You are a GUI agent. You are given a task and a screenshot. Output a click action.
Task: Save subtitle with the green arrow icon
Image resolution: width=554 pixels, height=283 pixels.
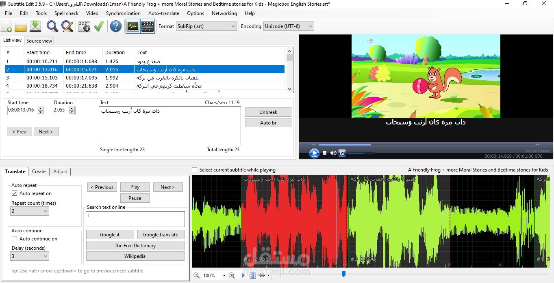click(x=36, y=26)
